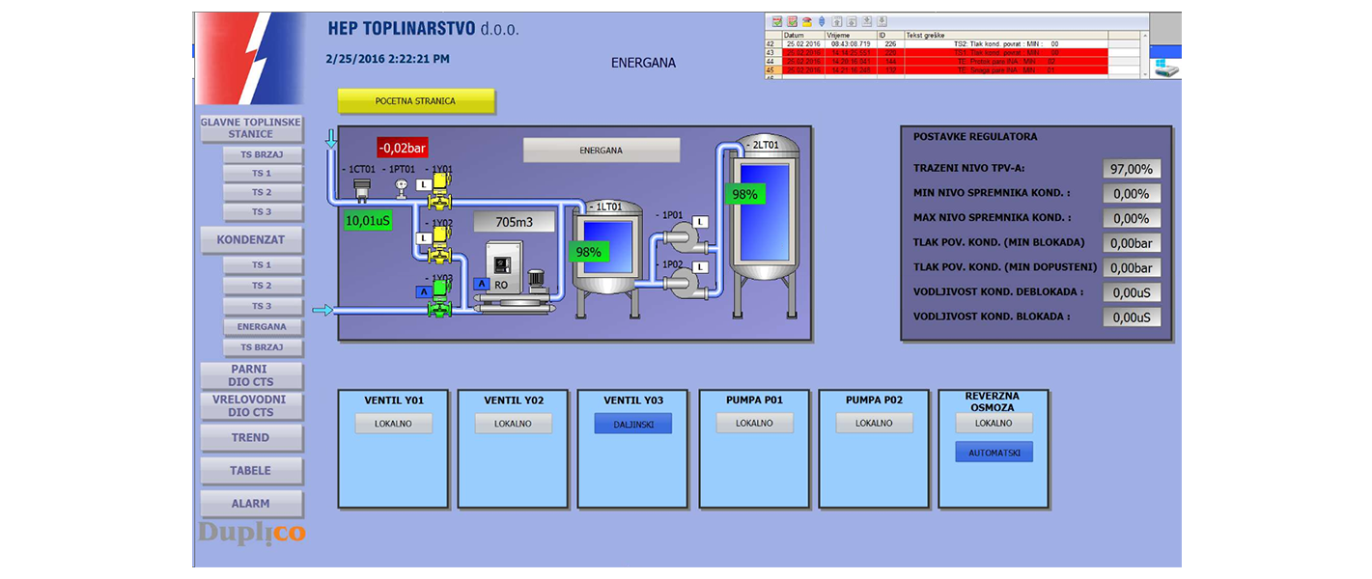Click the 1Y02 yellow valve symbol
1372x579 pixels.
click(439, 245)
